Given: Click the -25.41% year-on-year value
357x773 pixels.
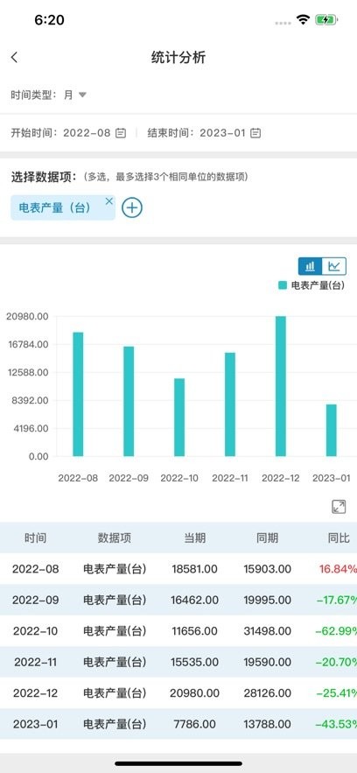Looking at the screenshot, I should click(x=336, y=693).
